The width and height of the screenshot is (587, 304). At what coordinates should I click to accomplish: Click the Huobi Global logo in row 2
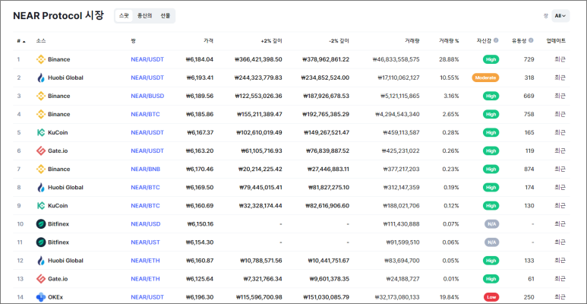point(41,78)
